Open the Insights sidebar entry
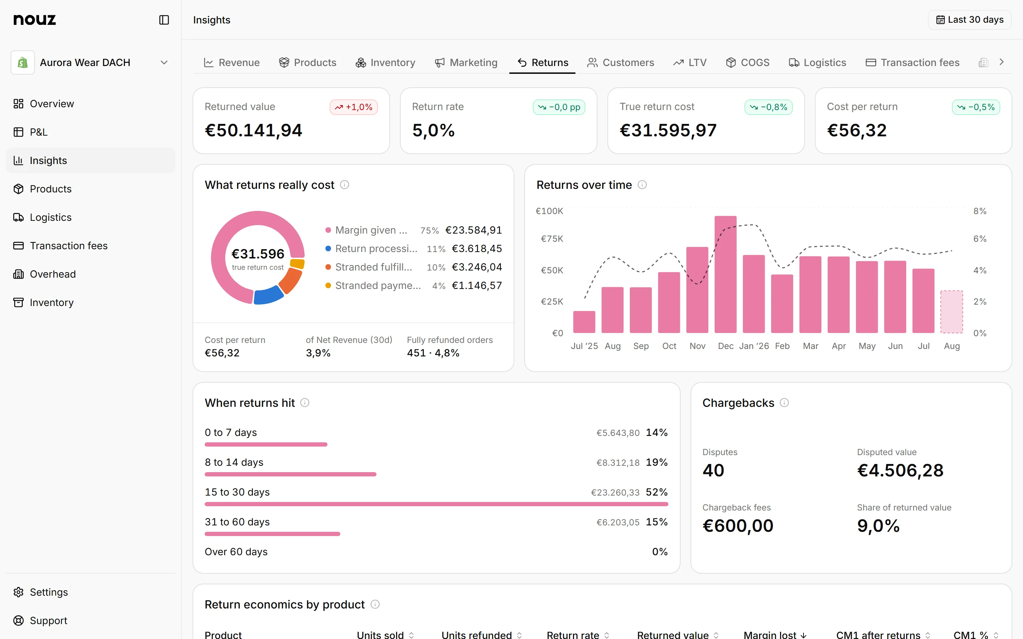This screenshot has height=639, width=1023. point(91,160)
